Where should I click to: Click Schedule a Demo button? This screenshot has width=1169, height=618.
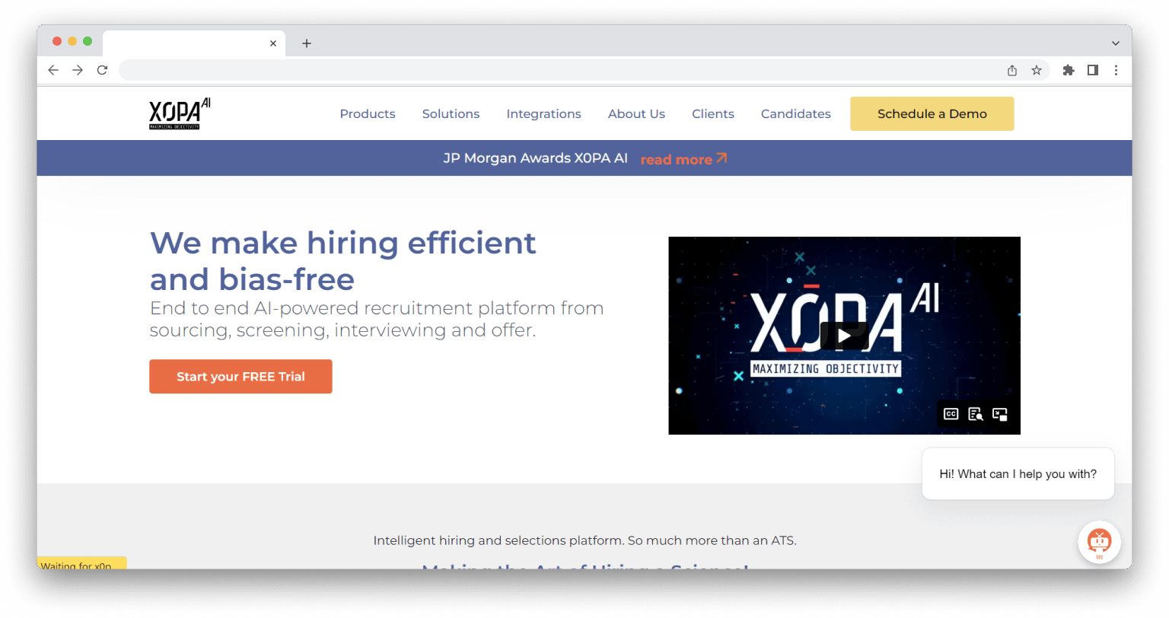pyautogui.click(x=932, y=114)
